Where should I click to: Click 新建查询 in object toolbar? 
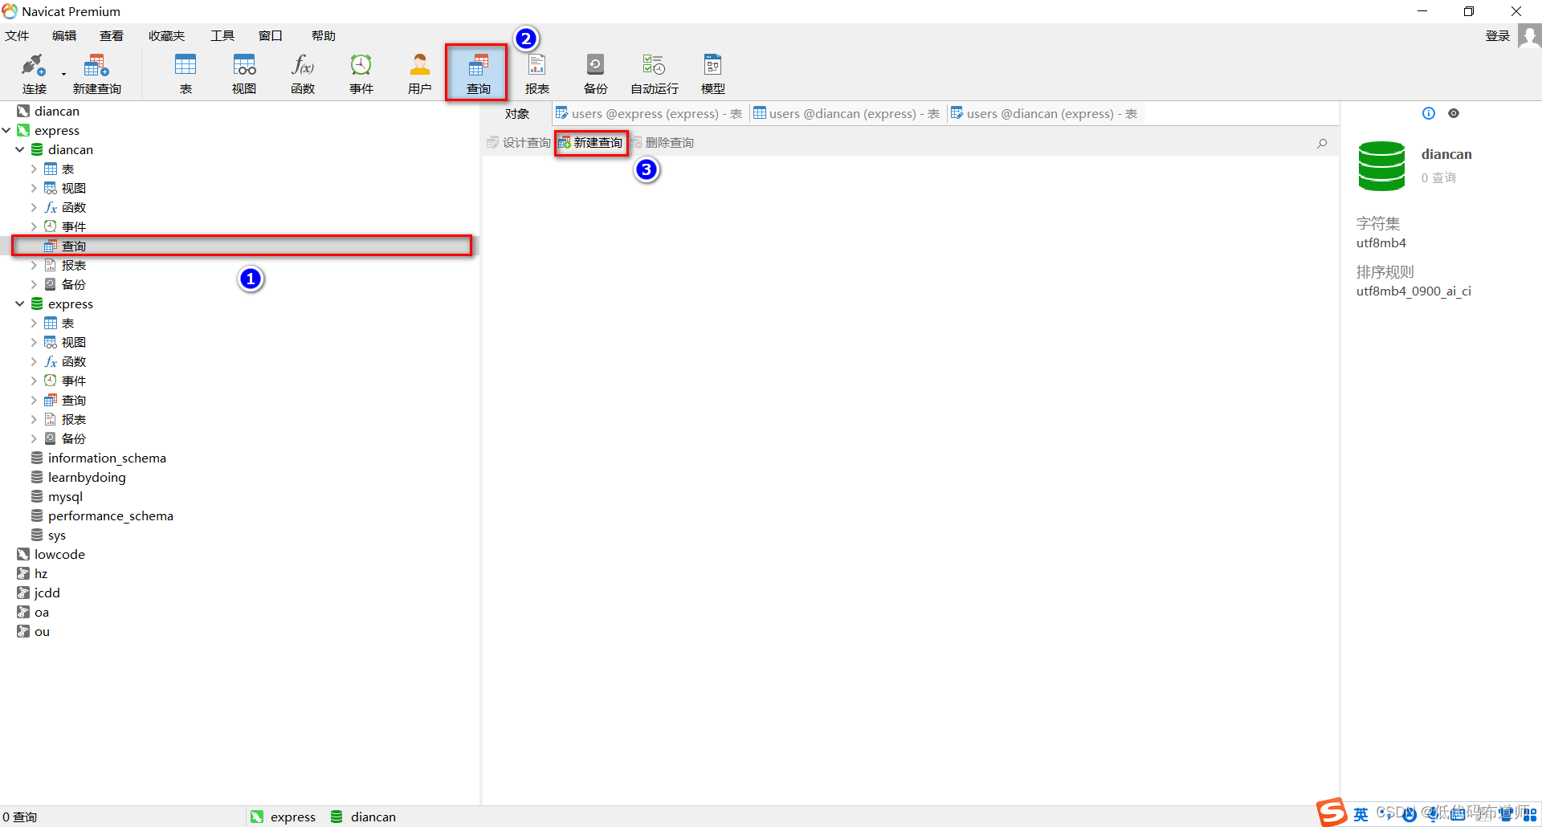click(591, 143)
